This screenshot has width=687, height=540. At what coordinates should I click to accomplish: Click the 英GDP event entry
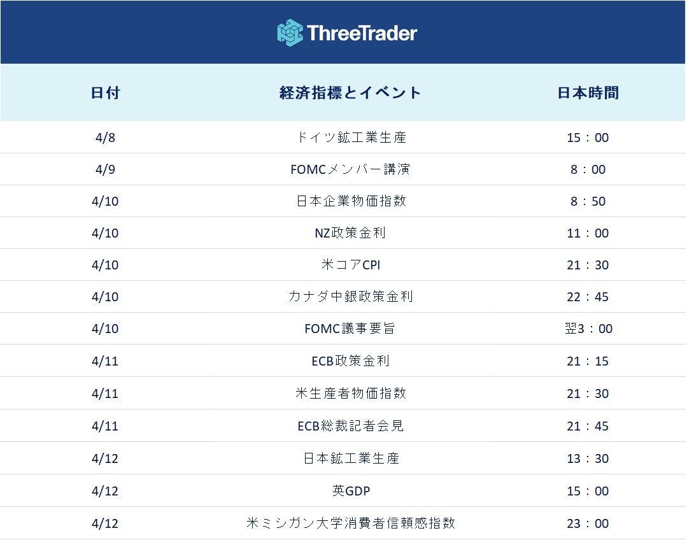[x=351, y=491]
